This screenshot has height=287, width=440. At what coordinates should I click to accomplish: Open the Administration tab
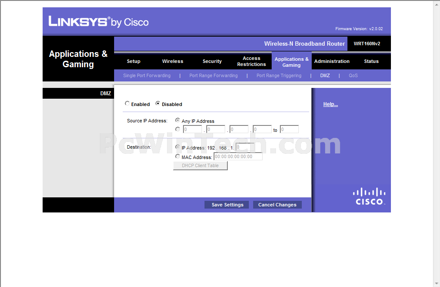(332, 61)
